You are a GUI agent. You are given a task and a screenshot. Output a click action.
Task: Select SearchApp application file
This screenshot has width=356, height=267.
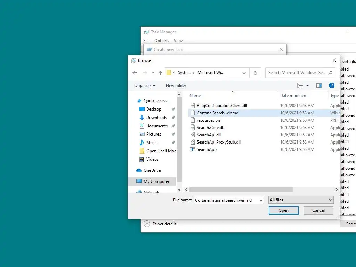click(x=207, y=149)
